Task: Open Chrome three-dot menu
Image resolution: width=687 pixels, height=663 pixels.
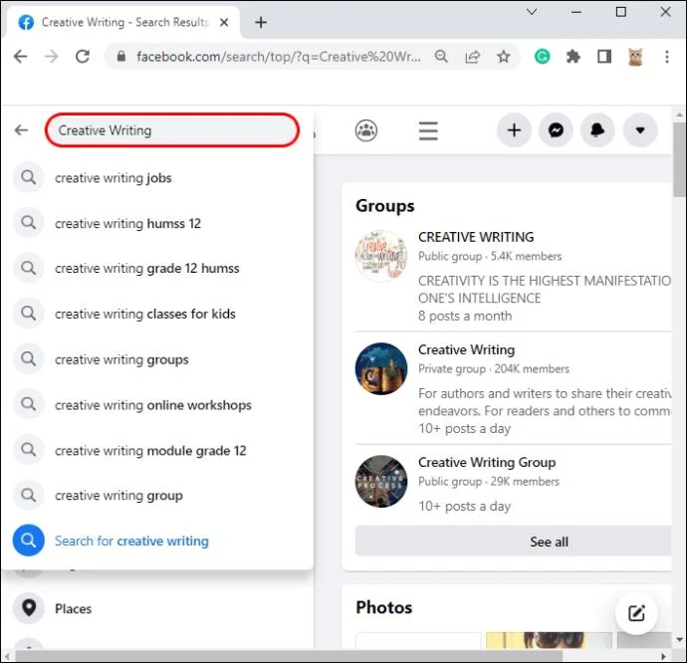Action: [x=666, y=57]
